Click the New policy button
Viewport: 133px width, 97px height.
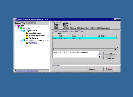click(x=59, y=33)
